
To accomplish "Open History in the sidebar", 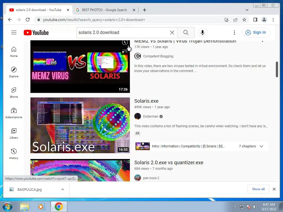I will pyautogui.click(x=14, y=154).
